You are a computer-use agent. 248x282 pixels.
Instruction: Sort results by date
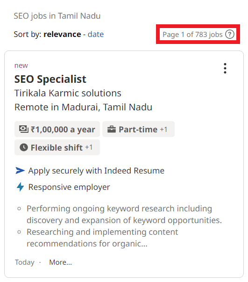pyautogui.click(x=96, y=34)
